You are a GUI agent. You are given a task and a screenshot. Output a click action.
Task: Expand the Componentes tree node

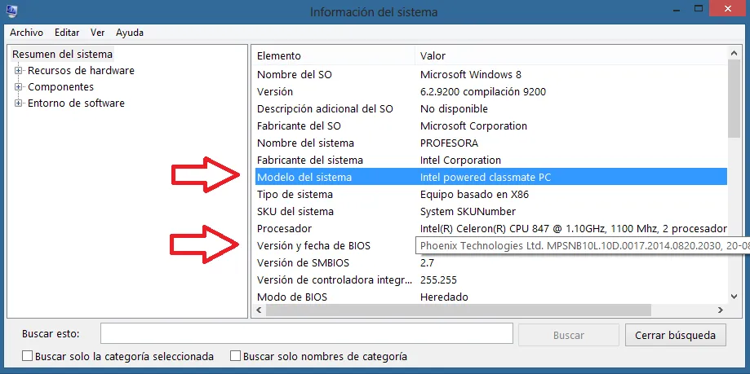(x=18, y=87)
